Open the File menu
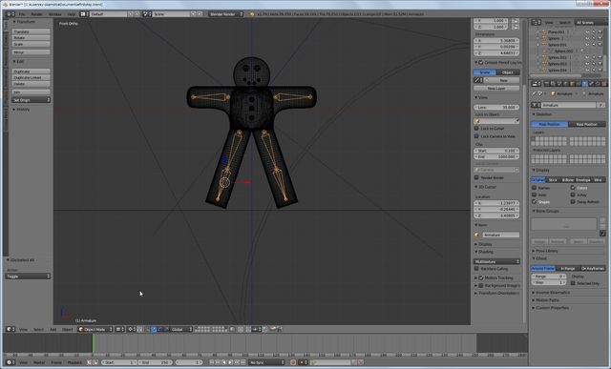611x369 pixels. [22, 14]
